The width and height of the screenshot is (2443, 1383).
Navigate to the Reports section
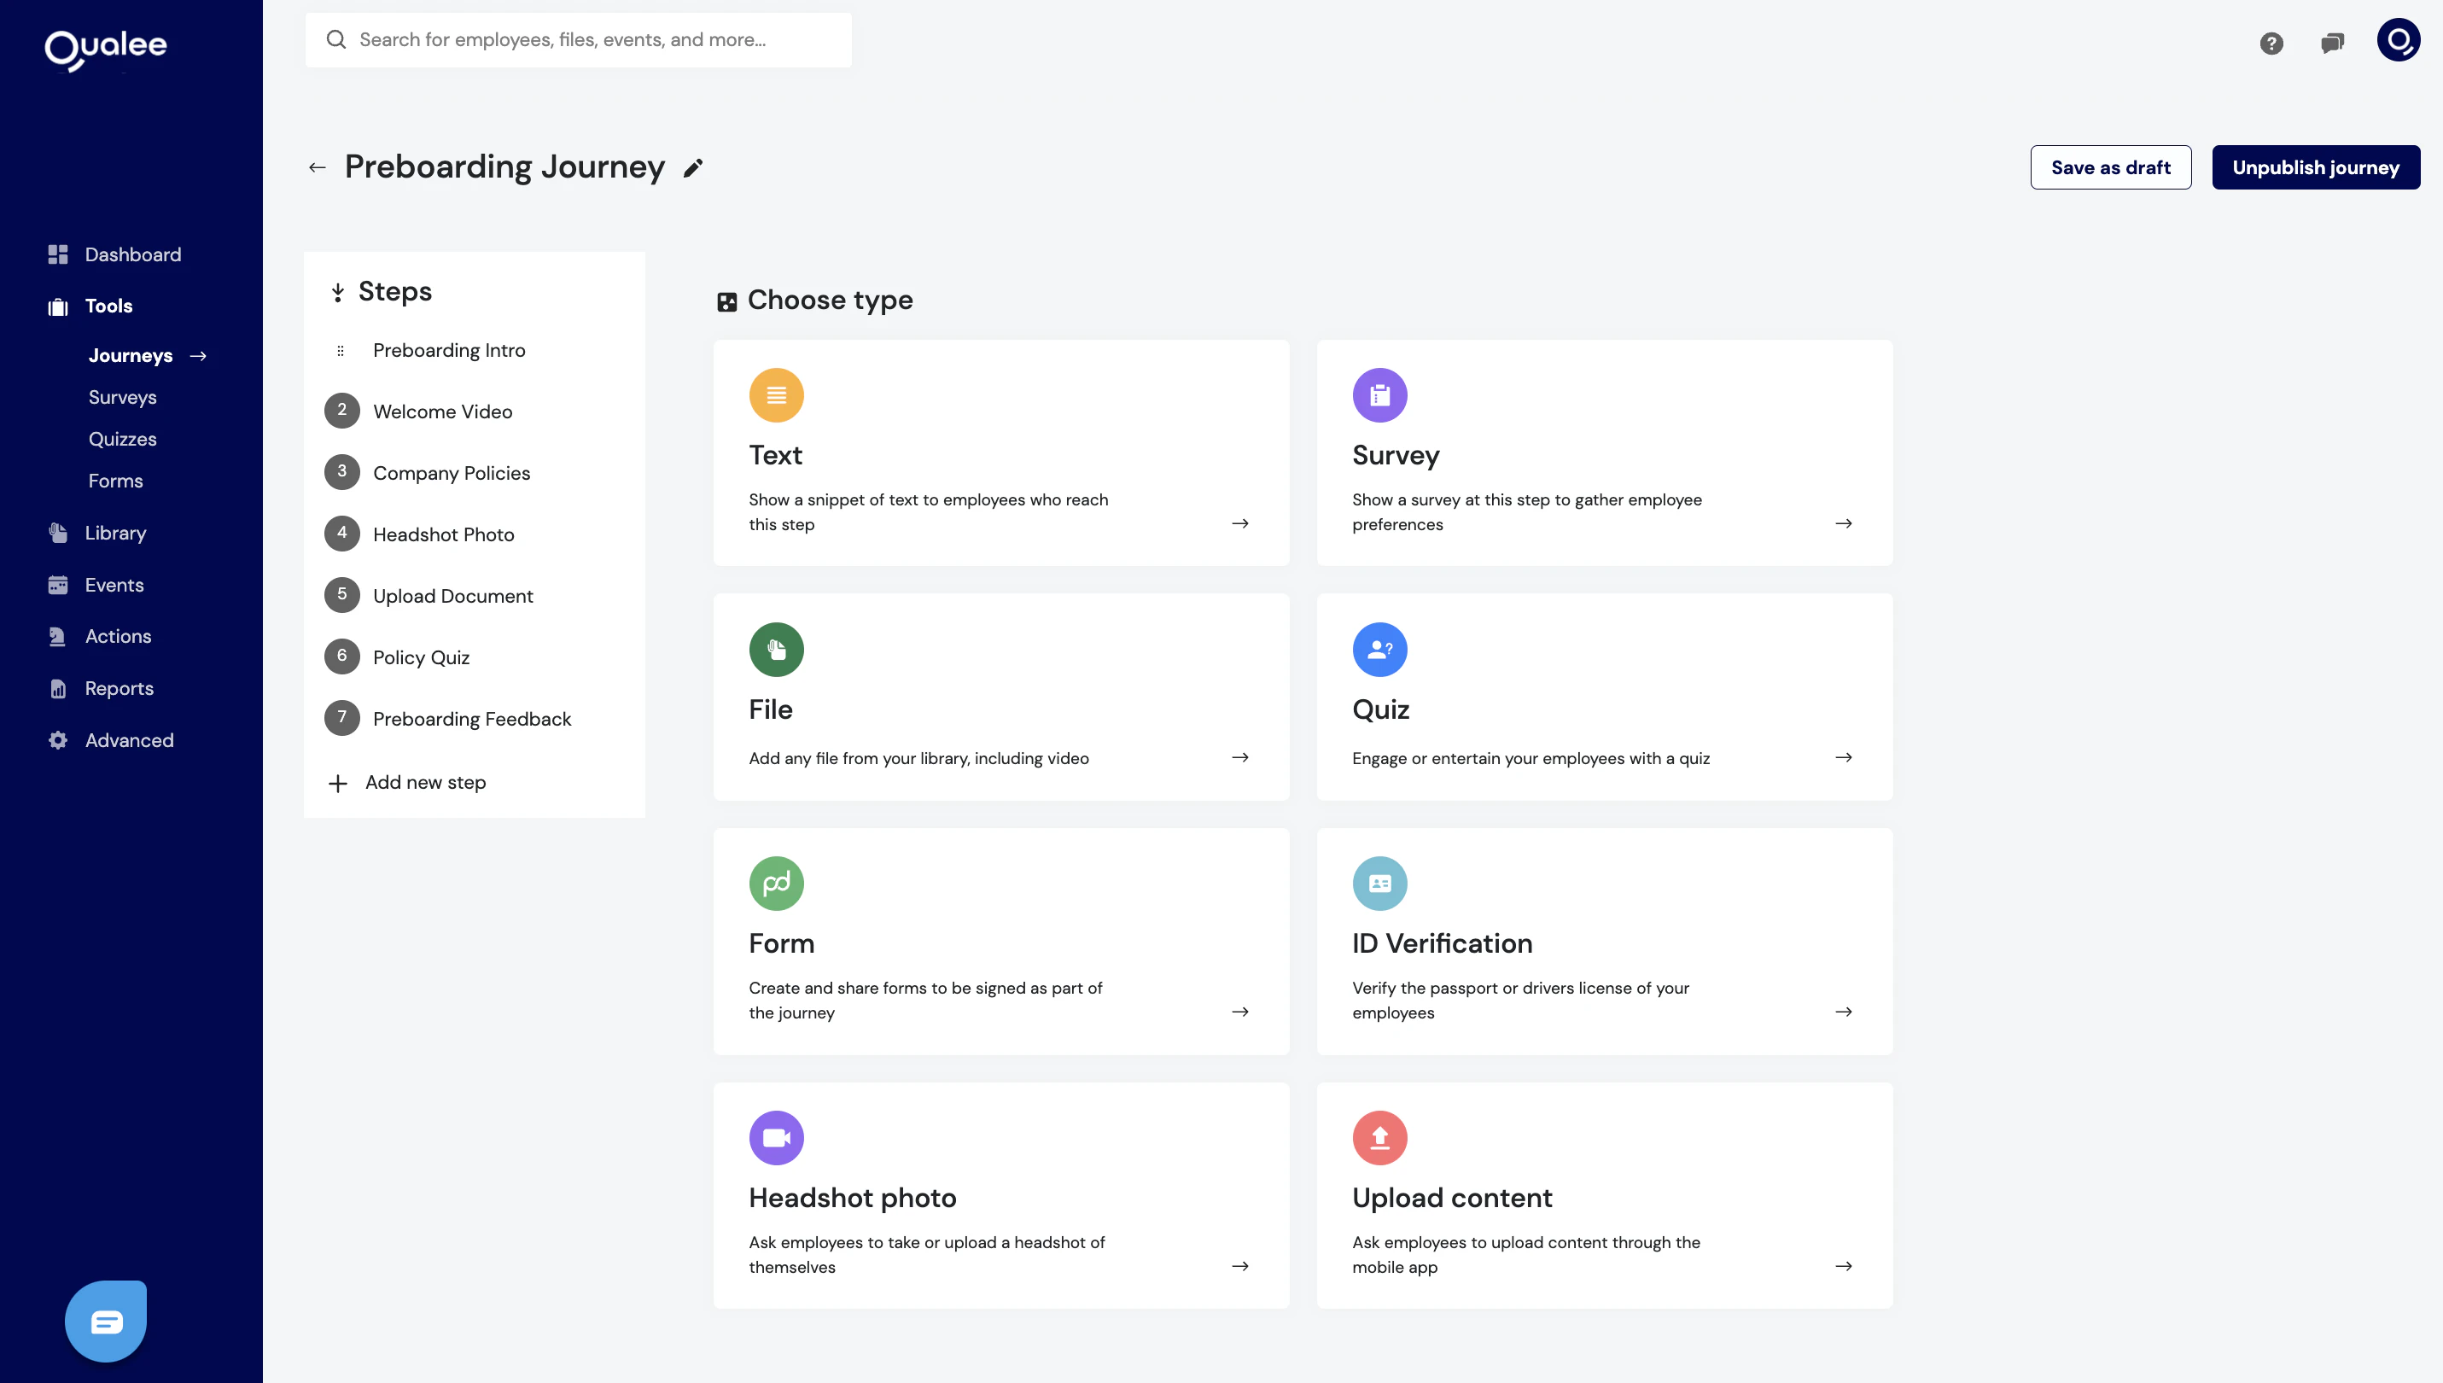[x=120, y=688]
